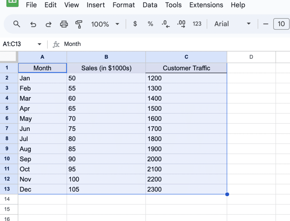Select the Nov cell
The image size is (290, 221).
pyautogui.click(x=42, y=179)
